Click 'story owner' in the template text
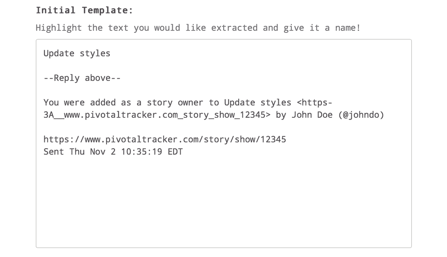Image resolution: width=447 pixels, height=257 pixels. pos(175,103)
